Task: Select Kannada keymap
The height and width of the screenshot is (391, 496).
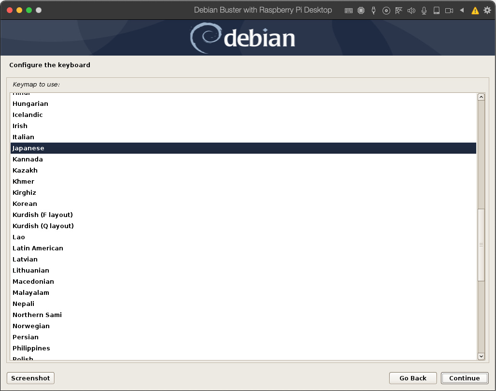Action: (x=243, y=159)
